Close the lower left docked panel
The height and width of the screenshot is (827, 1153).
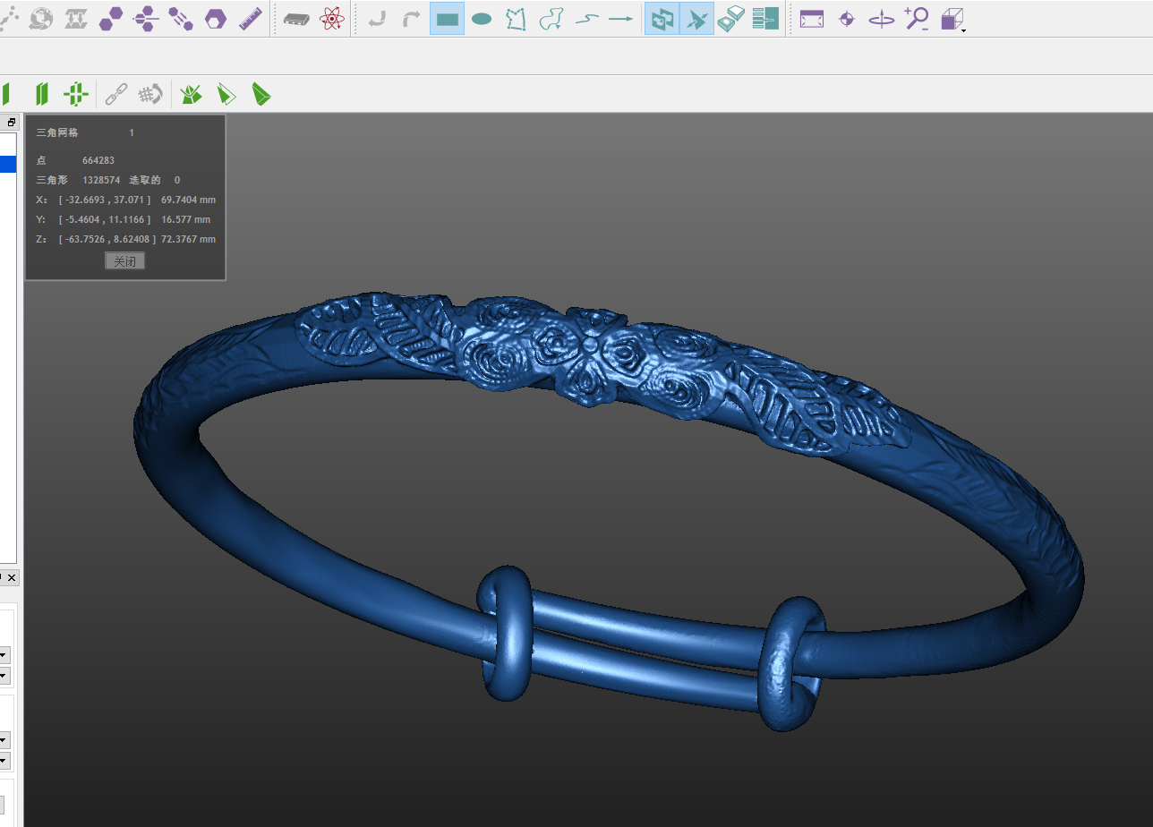pos(12,578)
